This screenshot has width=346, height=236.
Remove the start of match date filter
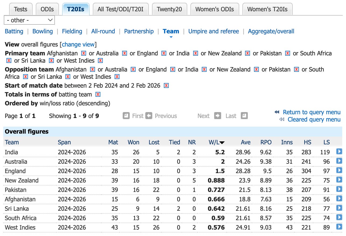(x=166, y=85)
